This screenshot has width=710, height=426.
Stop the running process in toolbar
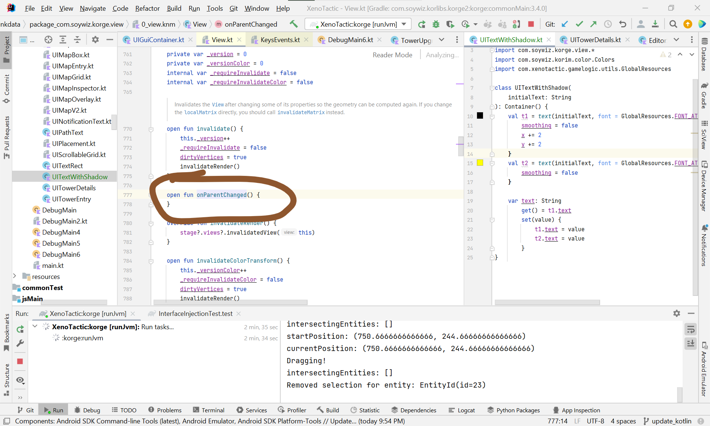(x=531, y=24)
